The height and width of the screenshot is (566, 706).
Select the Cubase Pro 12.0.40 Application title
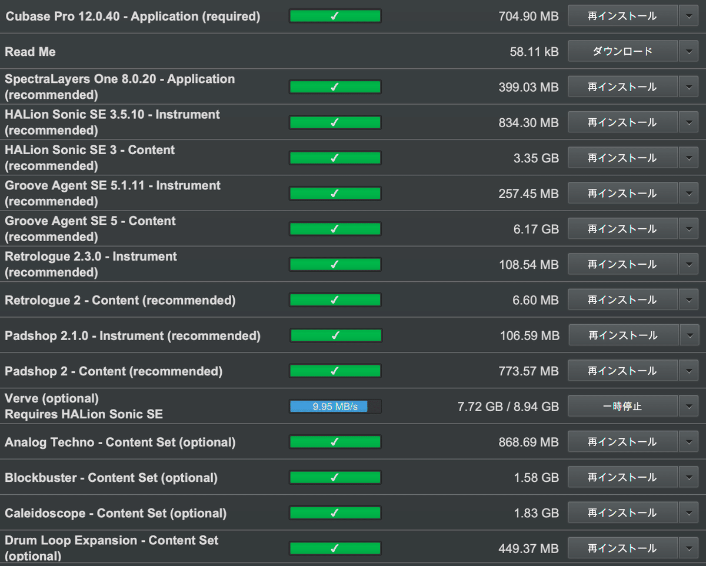click(x=133, y=16)
